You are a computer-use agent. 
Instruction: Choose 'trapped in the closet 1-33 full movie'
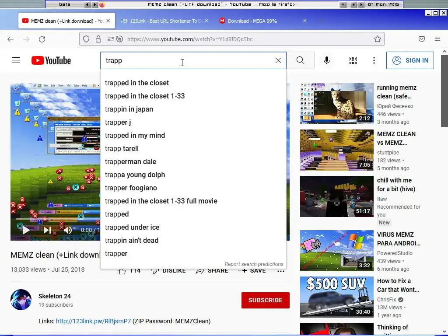point(193,201)
